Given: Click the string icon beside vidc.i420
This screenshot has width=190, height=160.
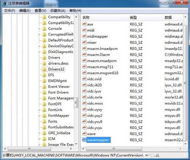Looking at the screenshot, I should pos(84,85).
